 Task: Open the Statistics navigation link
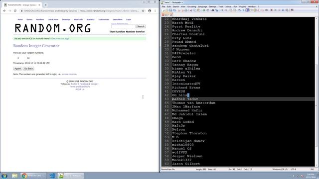[91, 19]
